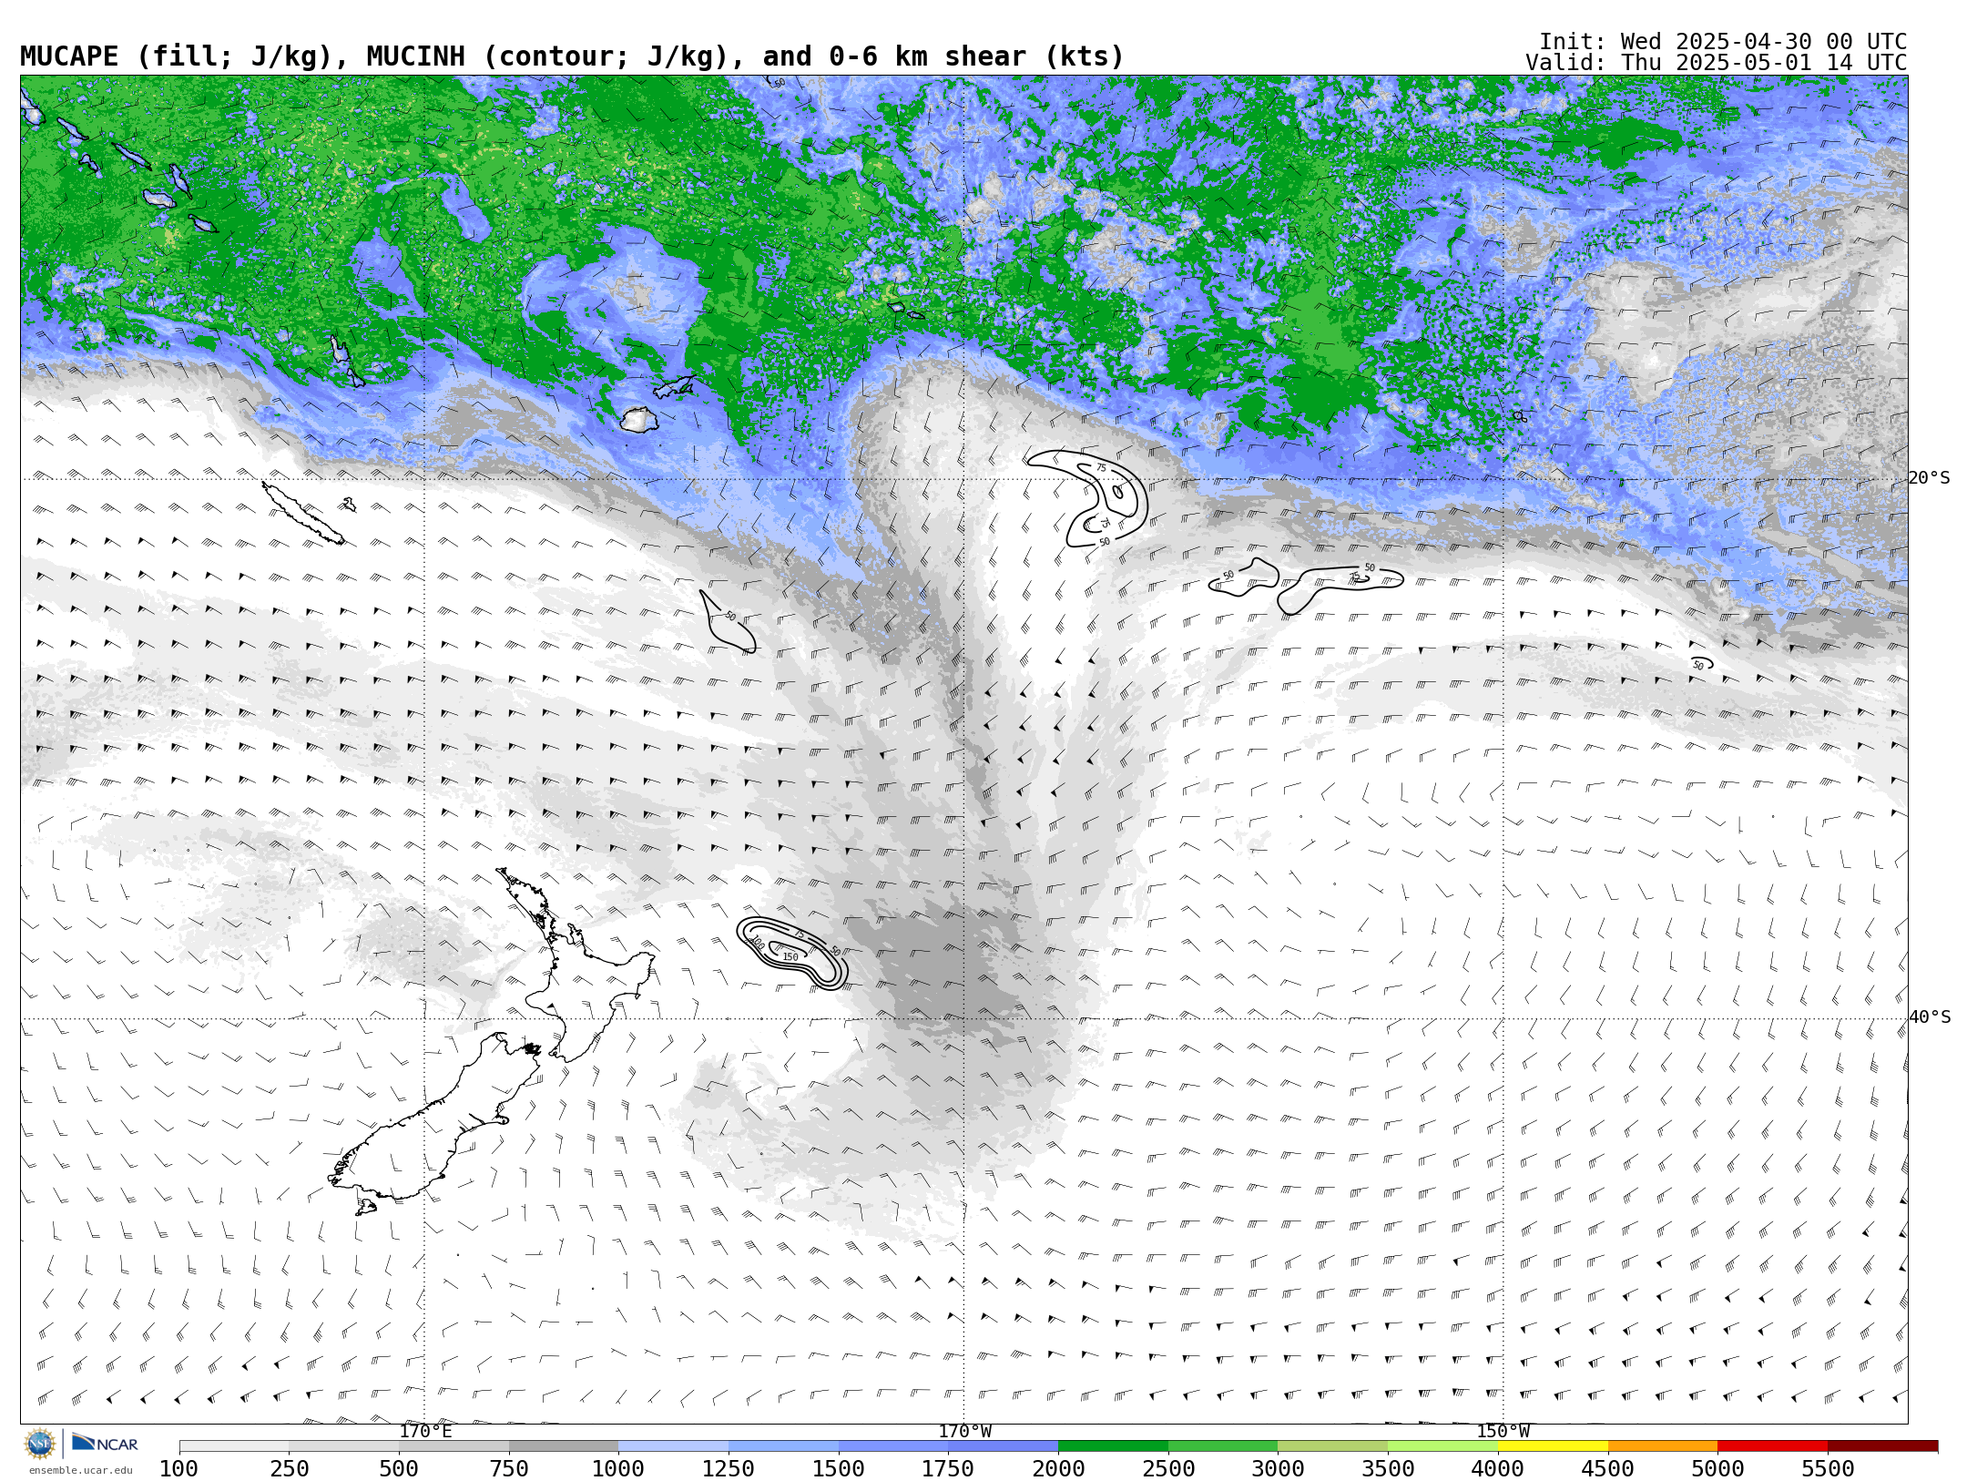The height and width of the screenshot is (1481, 1967).
Task: Click the 2000 color bar label
Action: pos(1058,1468)
